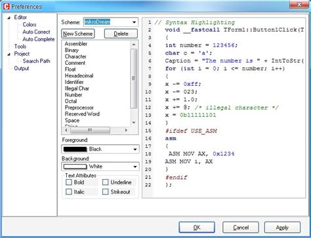Open the Foreground color dropdown

(135, 149)
